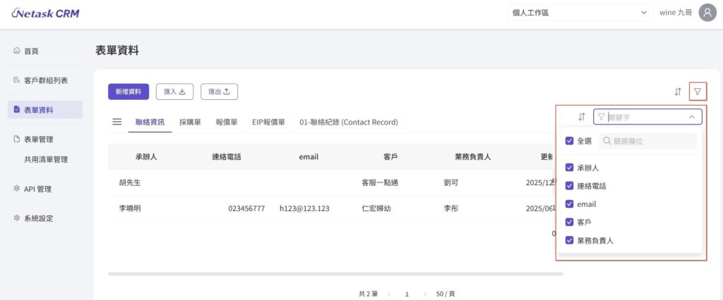Click the 新增資料 button
The height and width of the screenshot is (300, 723).
(129, 92)
